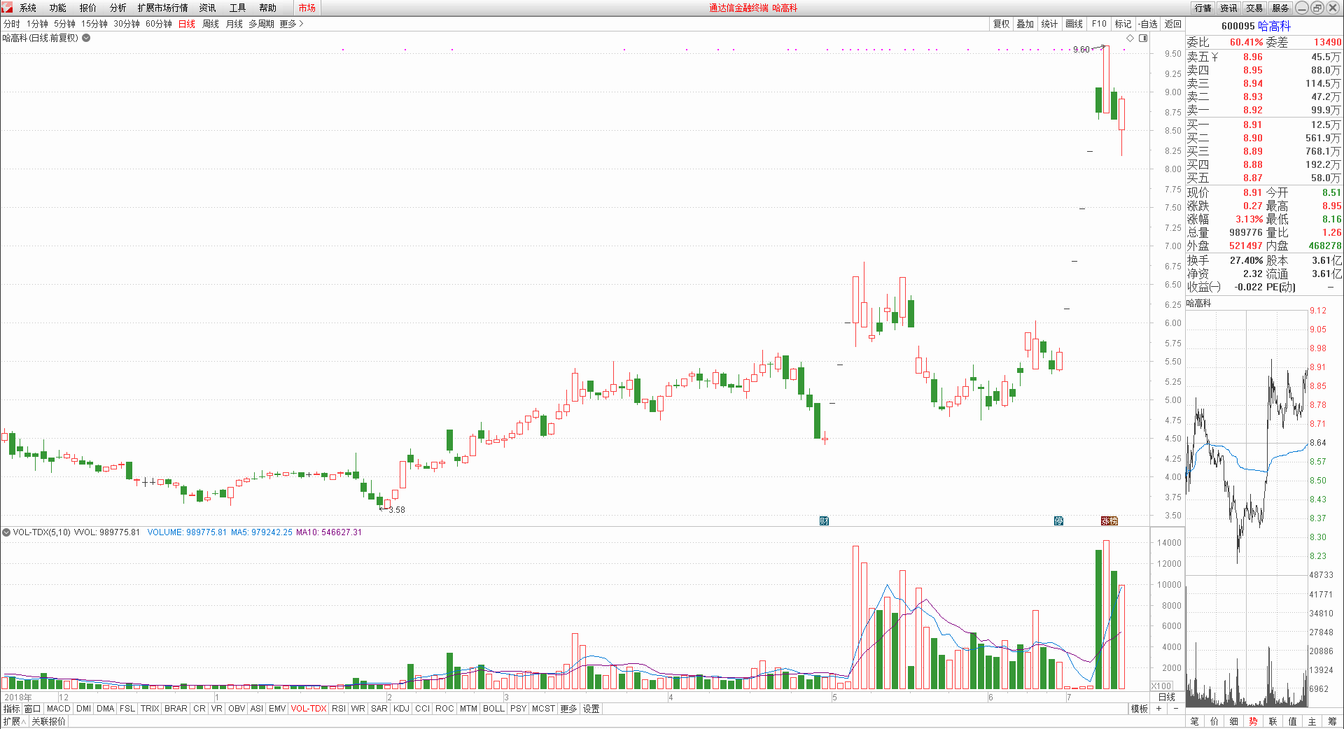Open the 扩展市场行情 menu
Viewport: 1344px width, 729px height.
point(163,8)
